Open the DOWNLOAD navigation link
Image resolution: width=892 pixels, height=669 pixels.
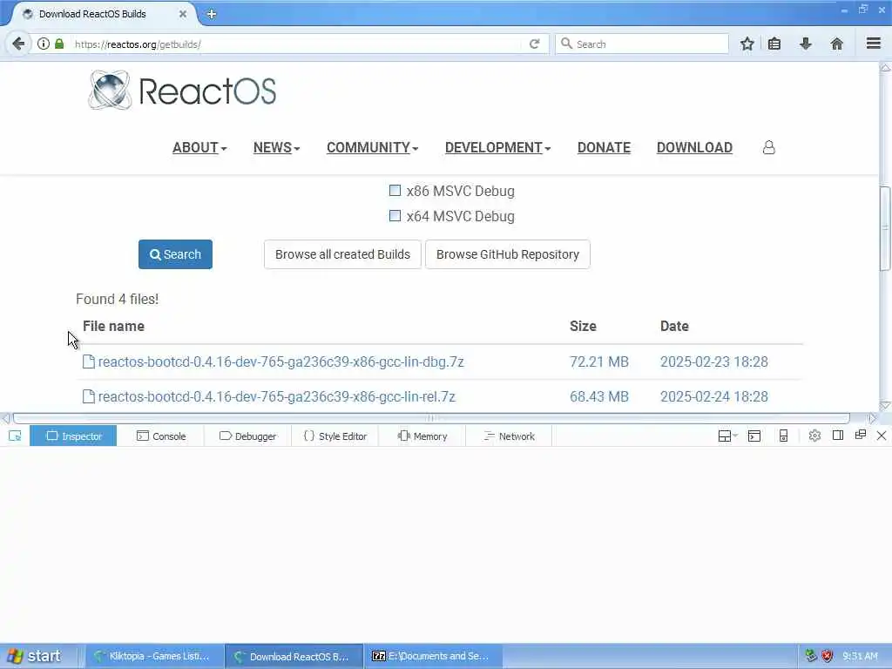694,147
